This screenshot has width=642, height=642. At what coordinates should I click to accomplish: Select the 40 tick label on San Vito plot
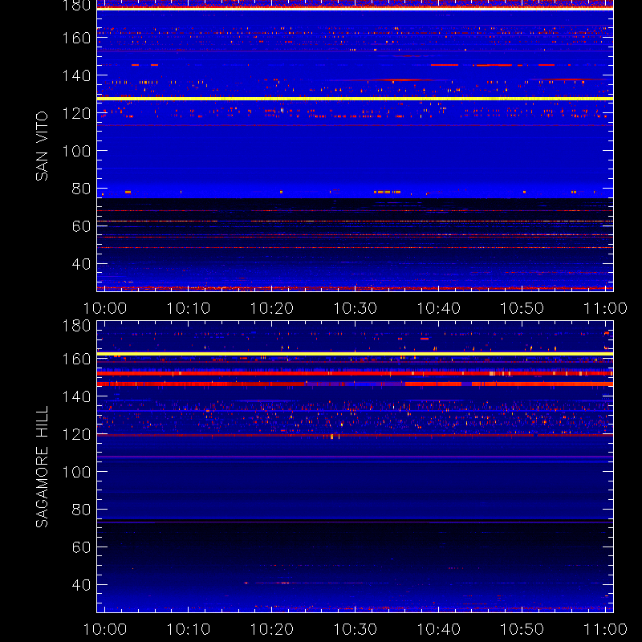81,264
